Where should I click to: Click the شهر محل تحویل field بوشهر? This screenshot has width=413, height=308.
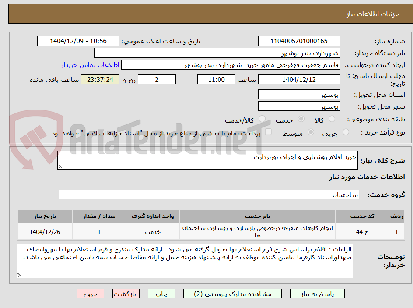coord(299,106)
